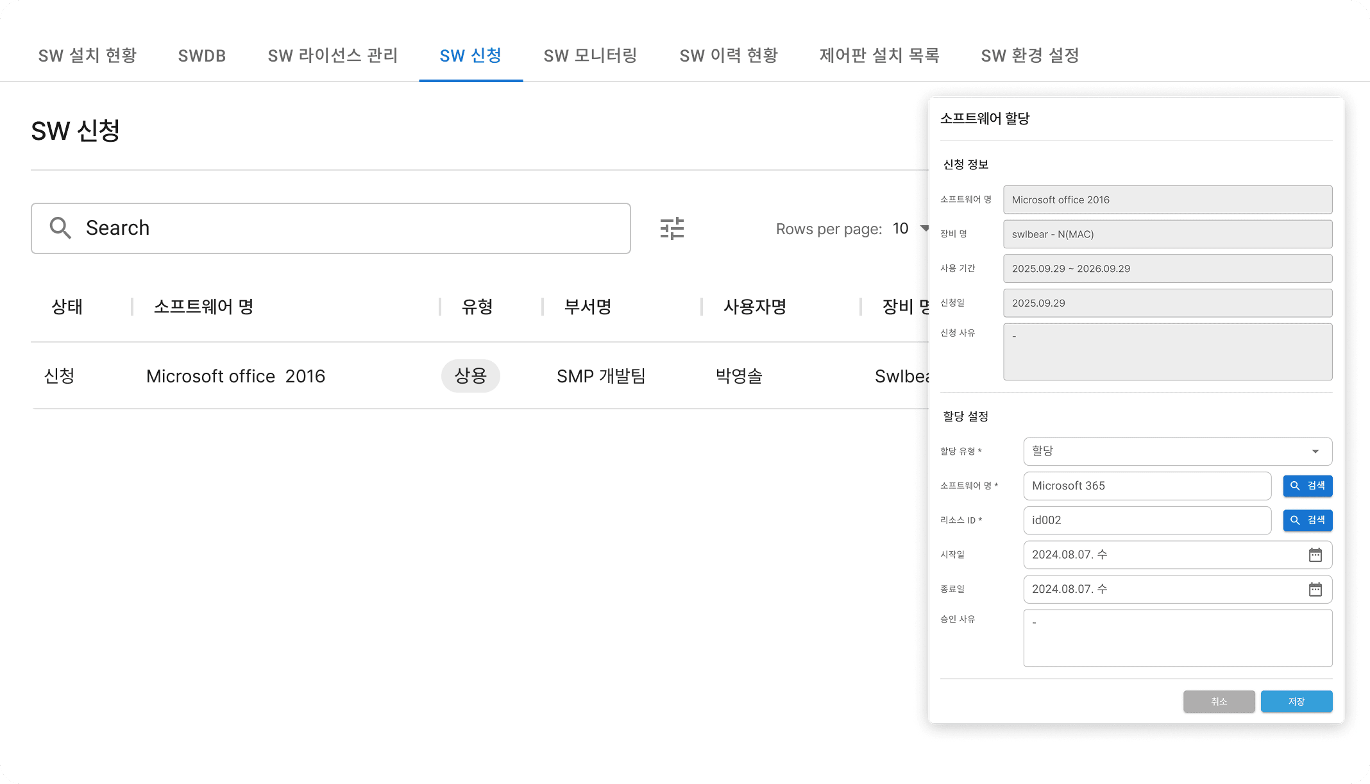Select the Microsoft office 2016 table row
This screenshot has width=1370, height=784.
coord(235,376)
